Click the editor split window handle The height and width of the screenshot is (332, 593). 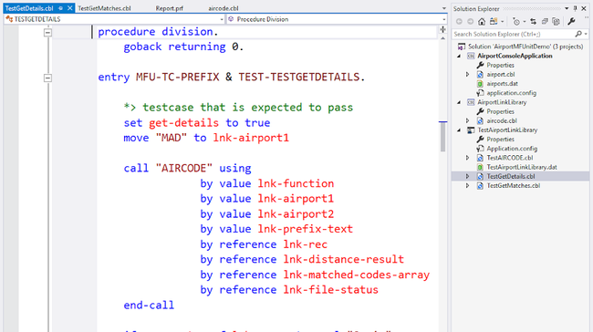tap(442, 29)
